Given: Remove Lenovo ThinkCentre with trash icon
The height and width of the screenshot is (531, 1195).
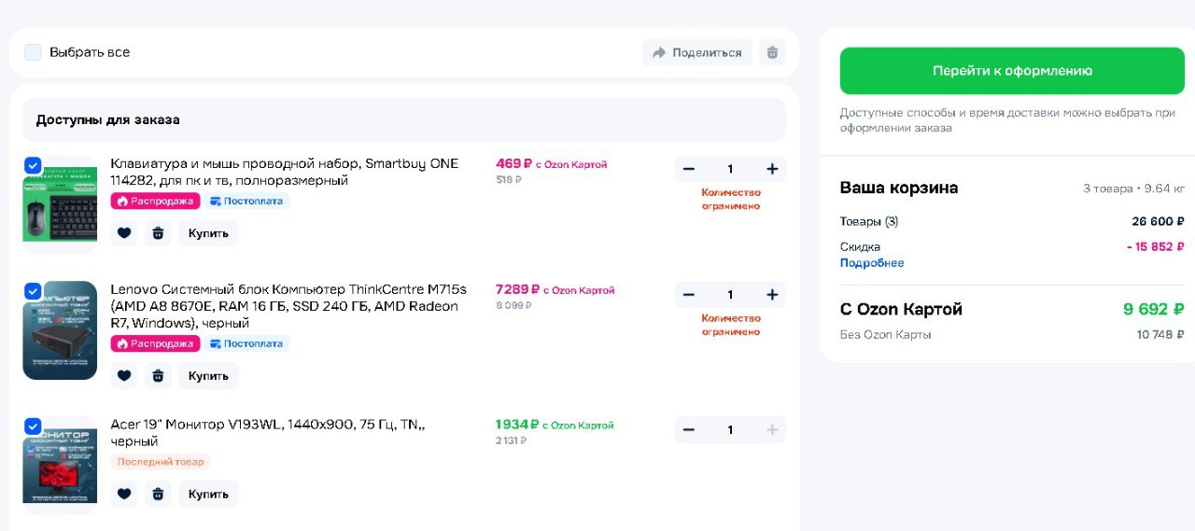Looking at the screenshot, I should pyautogui.click(x=158, y=375).
